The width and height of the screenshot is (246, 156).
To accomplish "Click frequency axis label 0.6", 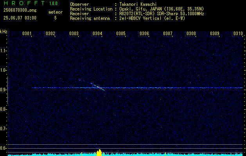I will tap(3, 148).
